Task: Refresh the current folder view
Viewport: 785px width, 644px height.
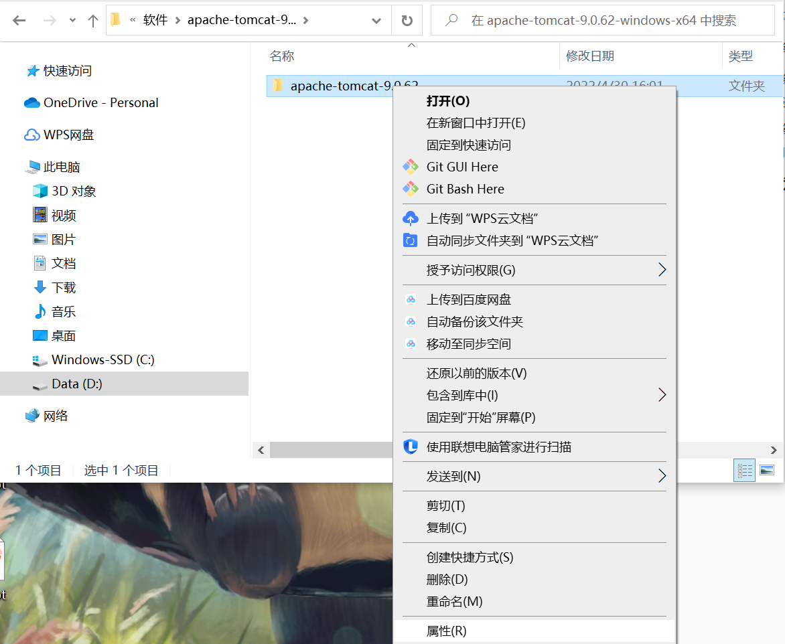Action: [407, 21]
